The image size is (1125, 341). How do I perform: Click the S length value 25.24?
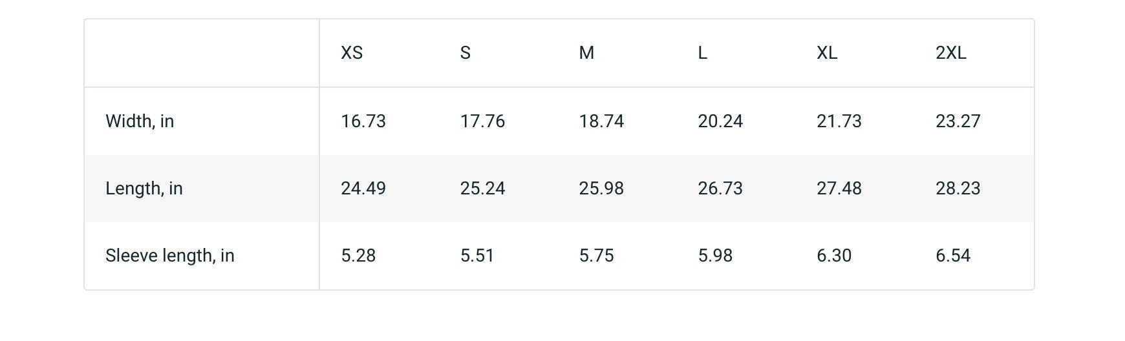(x=482, y=189)
